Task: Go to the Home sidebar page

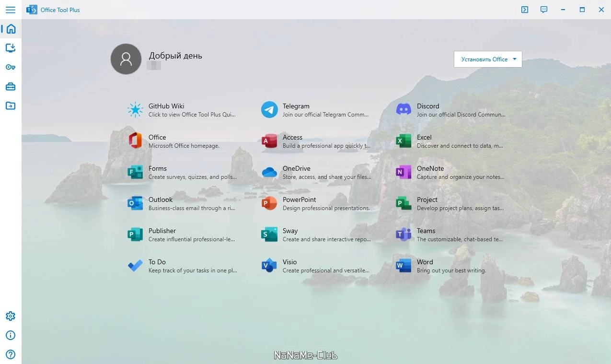Action: click(x=11, y=29)
